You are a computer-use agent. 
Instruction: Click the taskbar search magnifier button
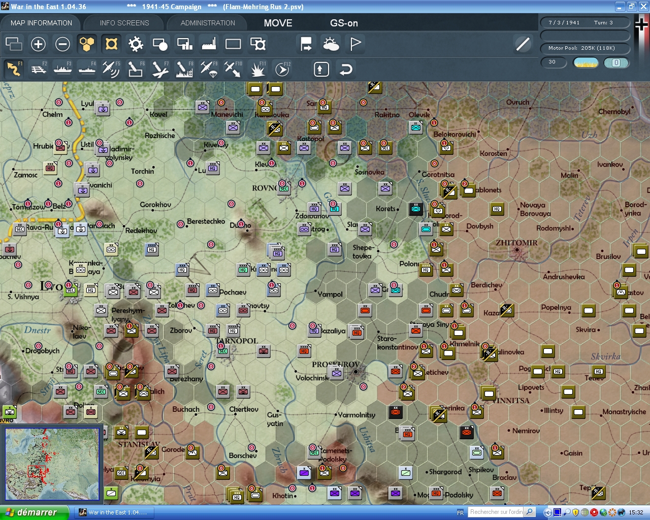[x=530, y=512]
